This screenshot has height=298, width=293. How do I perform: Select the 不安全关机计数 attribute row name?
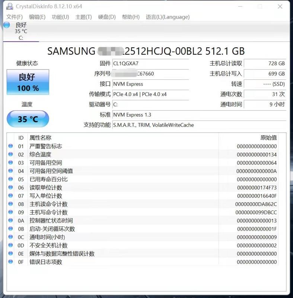click(x=48, y=245)
